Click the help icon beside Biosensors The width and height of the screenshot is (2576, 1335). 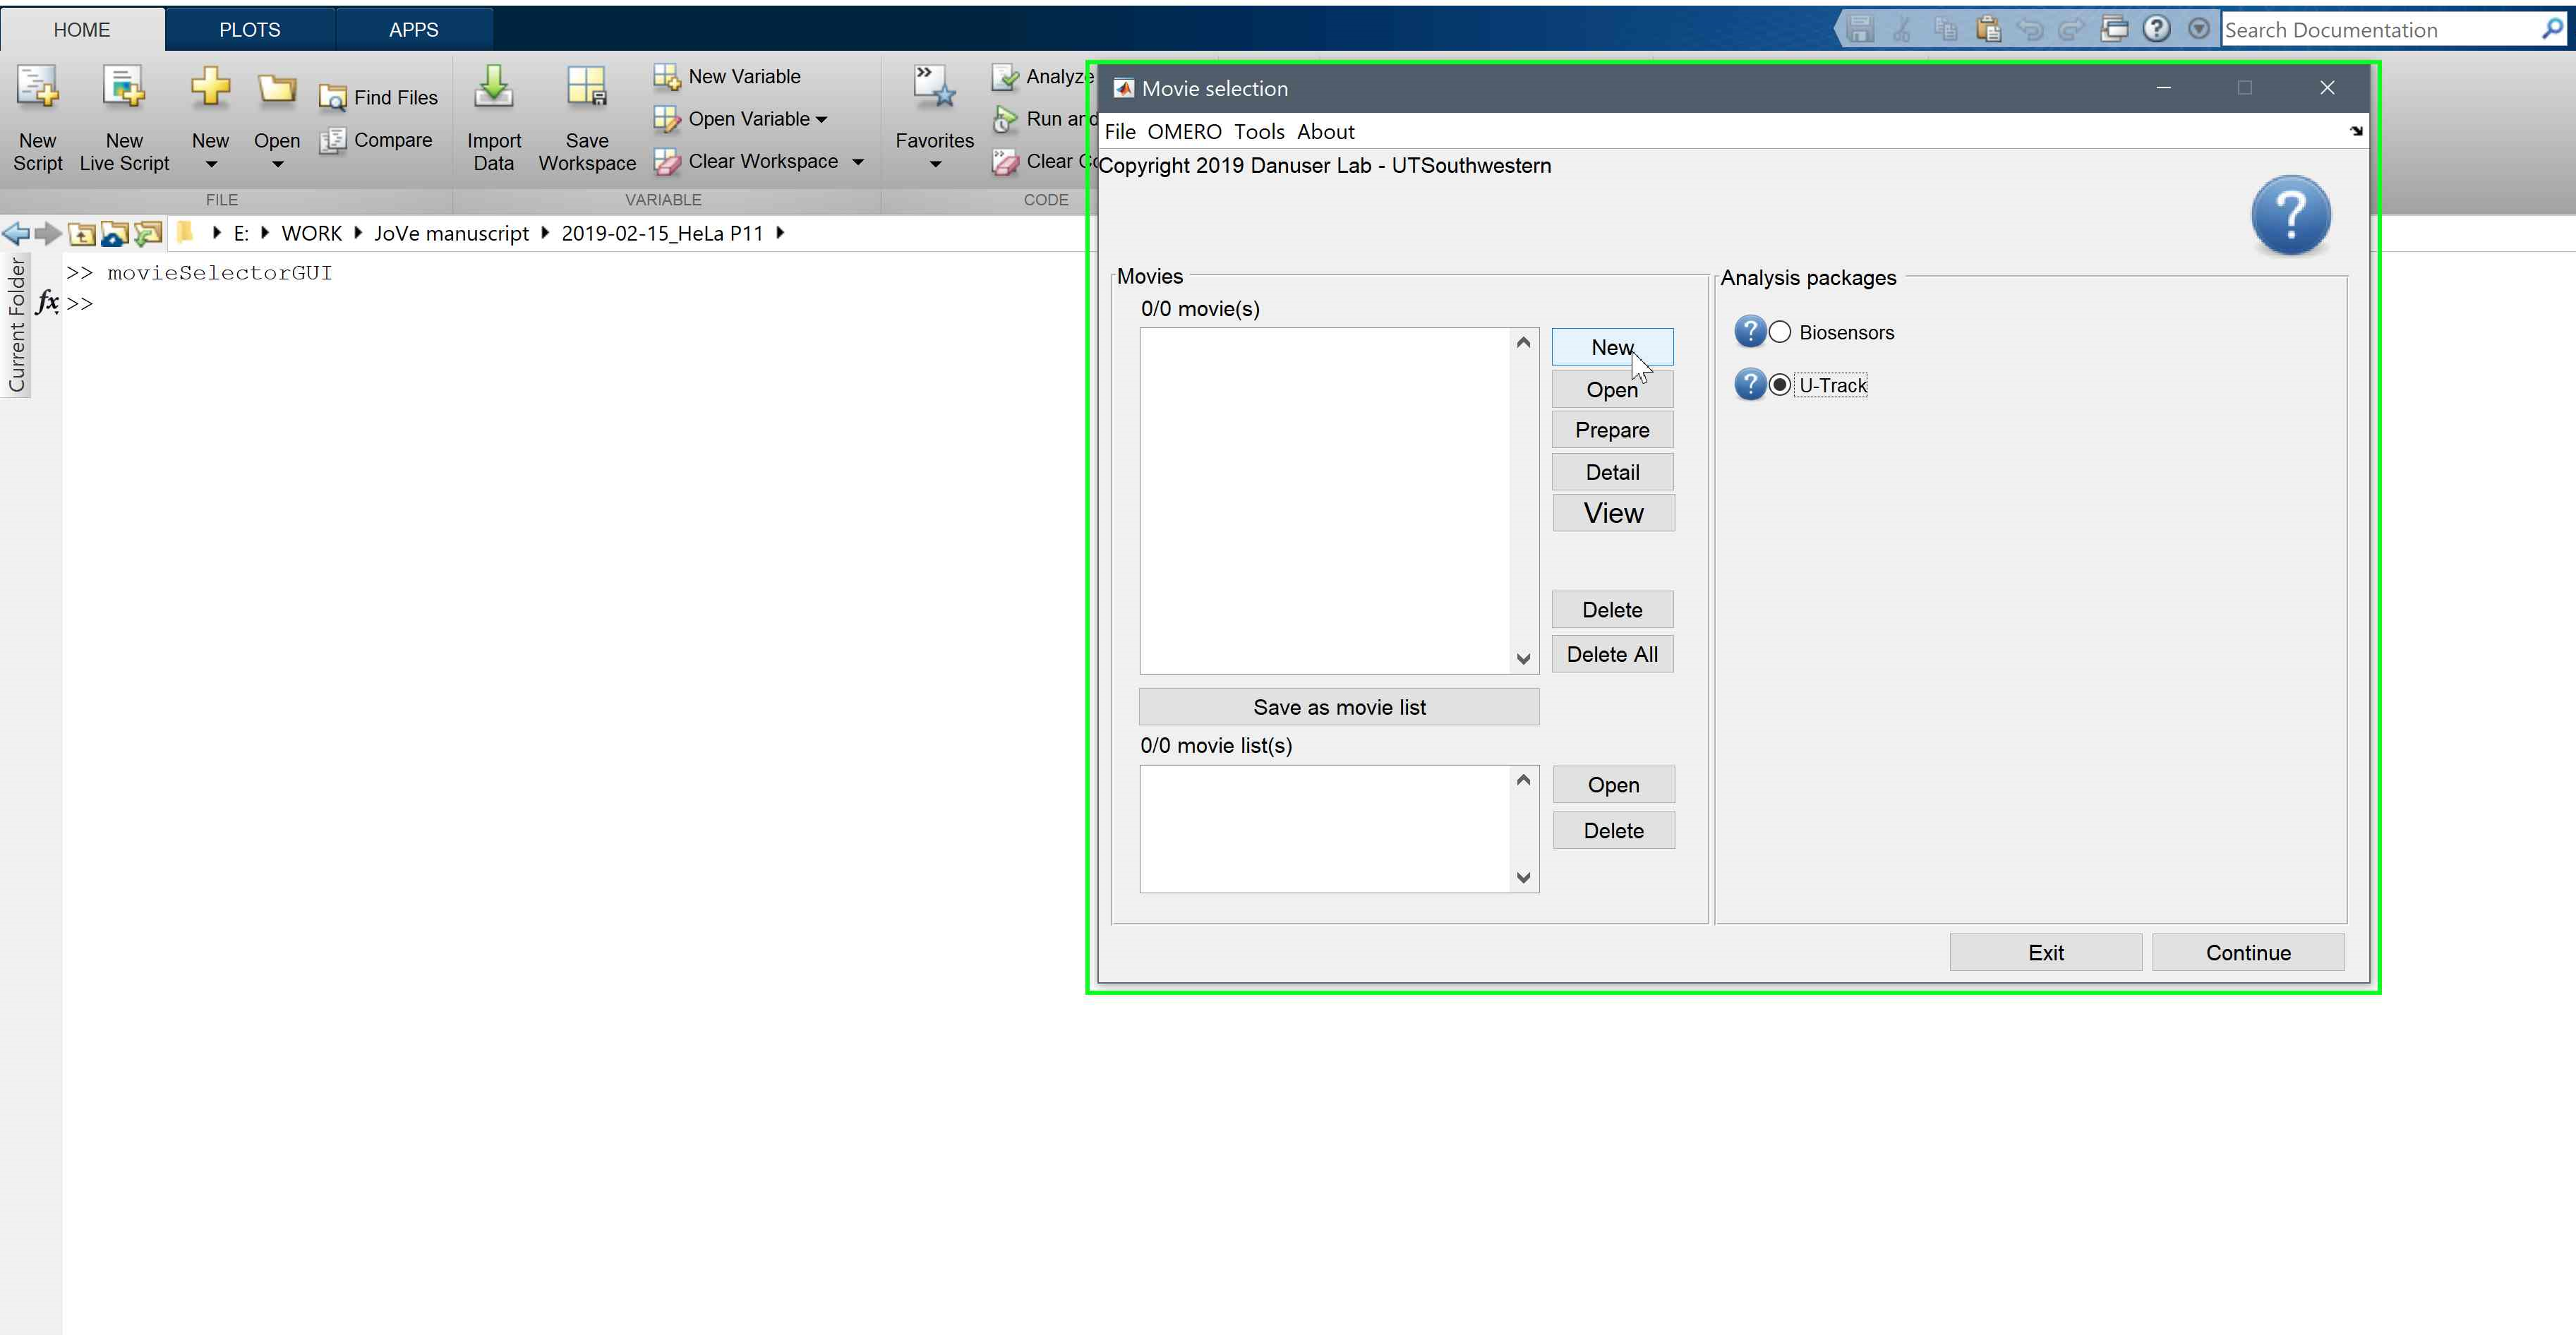coord(1749,331)
